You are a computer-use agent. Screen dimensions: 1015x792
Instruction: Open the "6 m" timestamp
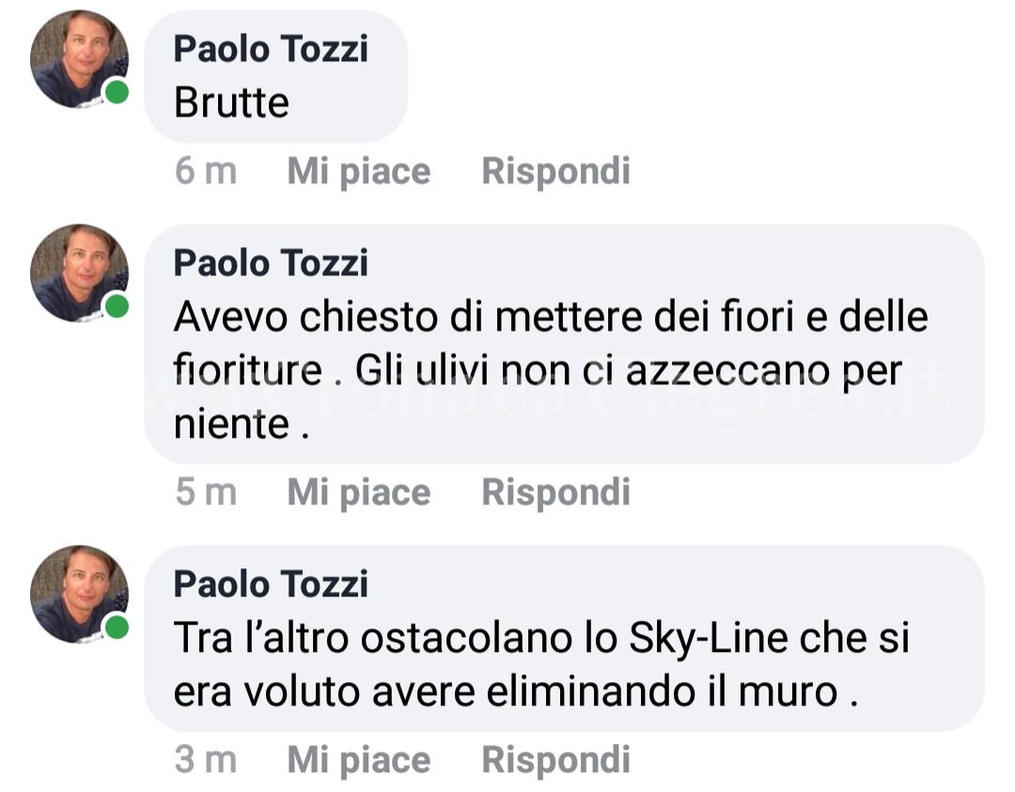point(206,171)
